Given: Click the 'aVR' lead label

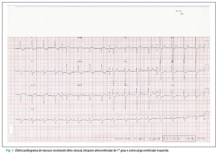Looking at the screenshot, I should pos(80,38).
